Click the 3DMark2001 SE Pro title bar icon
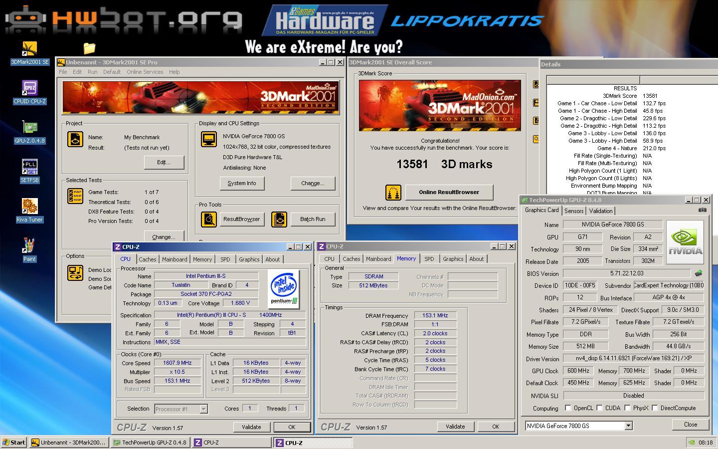 (x=61, y=62)
